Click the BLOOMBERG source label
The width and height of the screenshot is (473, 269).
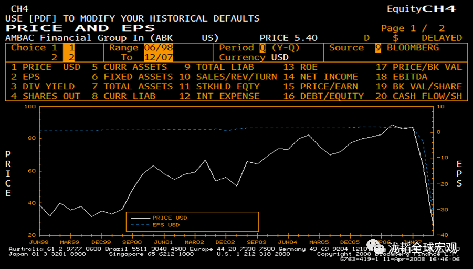pyautogui.click(x=413, y=48)
